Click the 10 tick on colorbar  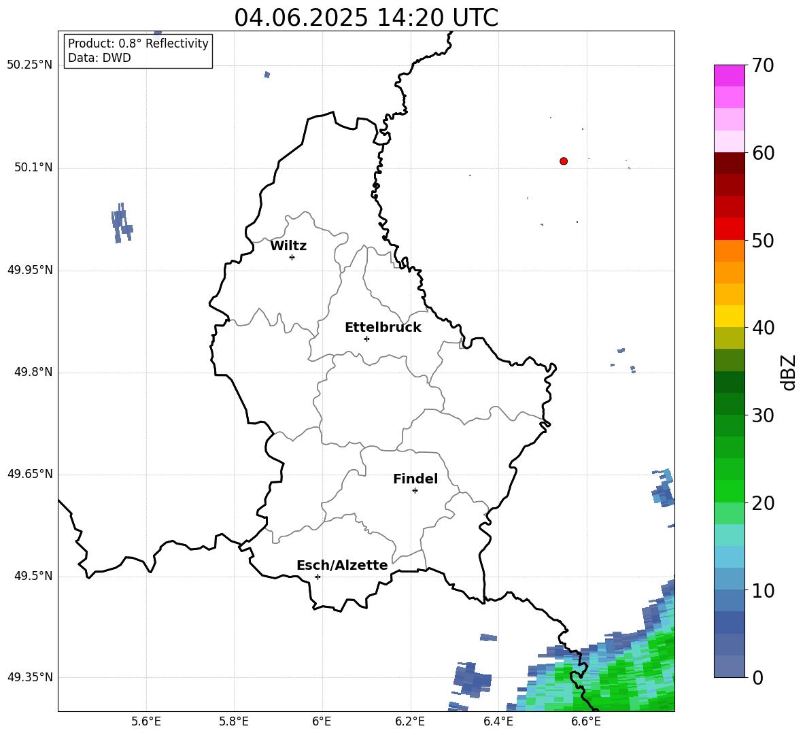click(763, 590)
